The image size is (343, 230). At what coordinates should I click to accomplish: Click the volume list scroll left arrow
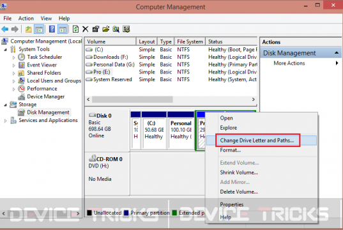(88, 100)
